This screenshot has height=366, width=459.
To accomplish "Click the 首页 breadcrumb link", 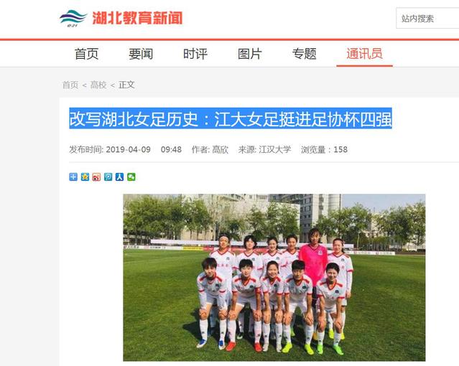I will pos(70,85).
